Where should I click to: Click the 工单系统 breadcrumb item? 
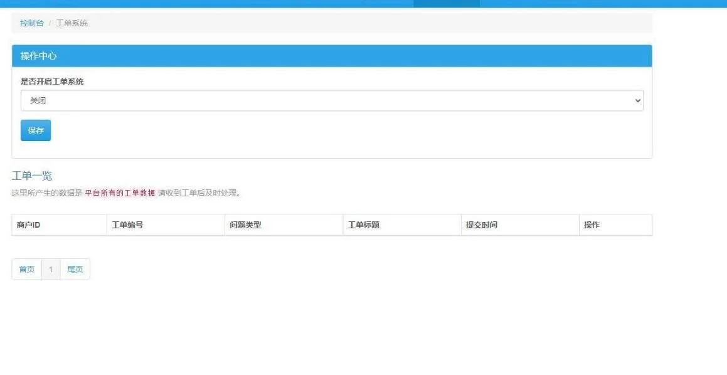coord(72,23)
